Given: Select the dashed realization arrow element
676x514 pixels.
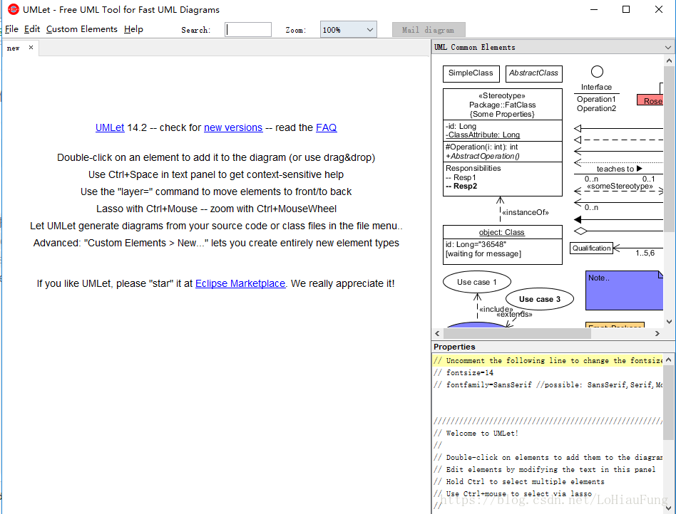Looking at the screenshot, I should point(618,140).
